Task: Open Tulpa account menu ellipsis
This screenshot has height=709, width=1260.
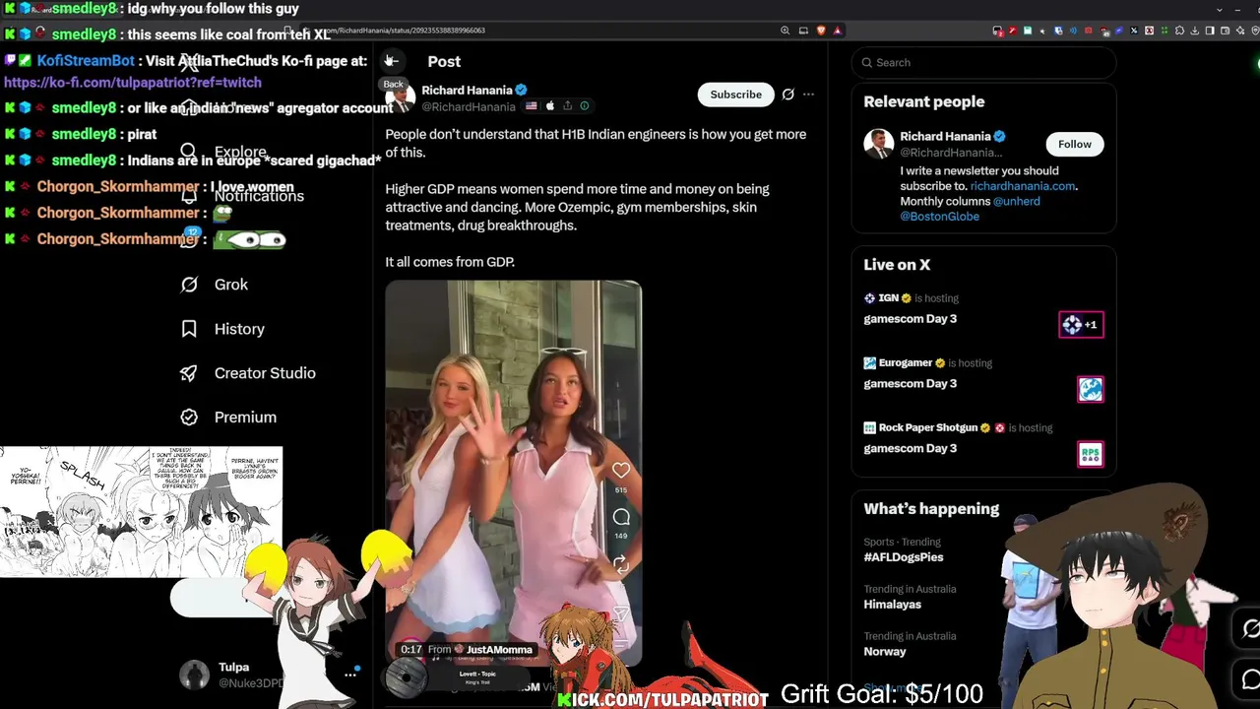Action: pyautogui.click(x=350, y=676)
